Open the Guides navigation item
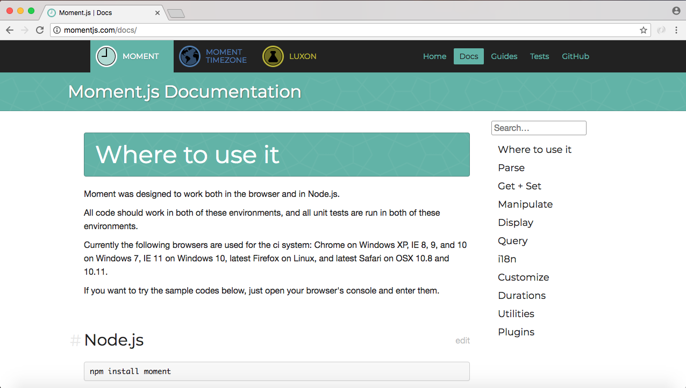The height and width of the screenshot is (388, 686). (x=504, y=56)
